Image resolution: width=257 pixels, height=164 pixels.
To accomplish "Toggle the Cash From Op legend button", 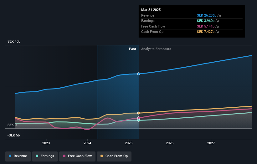I will tap(114, 156).
